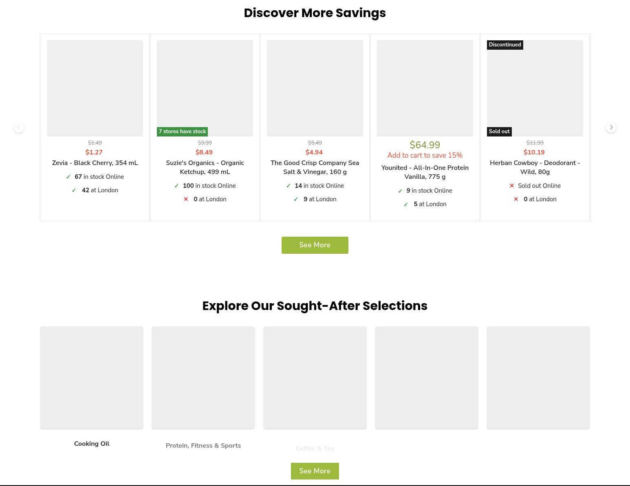This screenshot has width=630, height=486.
Task: Select the Cooking Oil category image
Action: 92,378
